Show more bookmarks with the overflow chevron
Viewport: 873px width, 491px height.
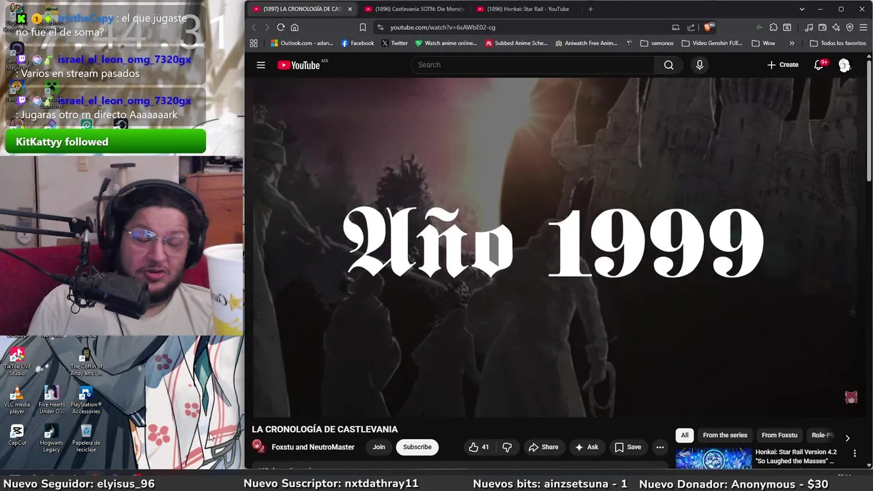pyautogui.click(x=792, y=43)
